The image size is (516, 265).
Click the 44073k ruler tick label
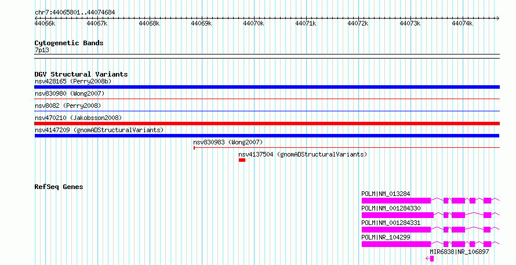[410, 23]
